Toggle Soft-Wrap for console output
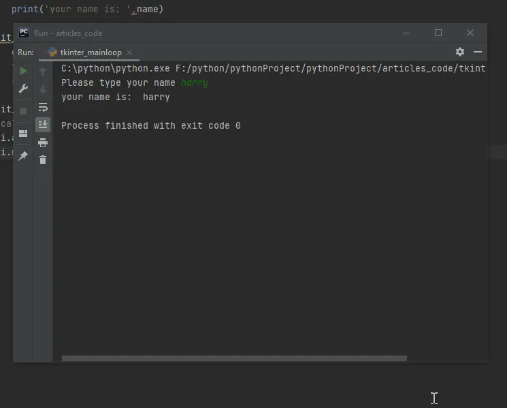Viewport: 507px width, 408px height. pos(43,107)
